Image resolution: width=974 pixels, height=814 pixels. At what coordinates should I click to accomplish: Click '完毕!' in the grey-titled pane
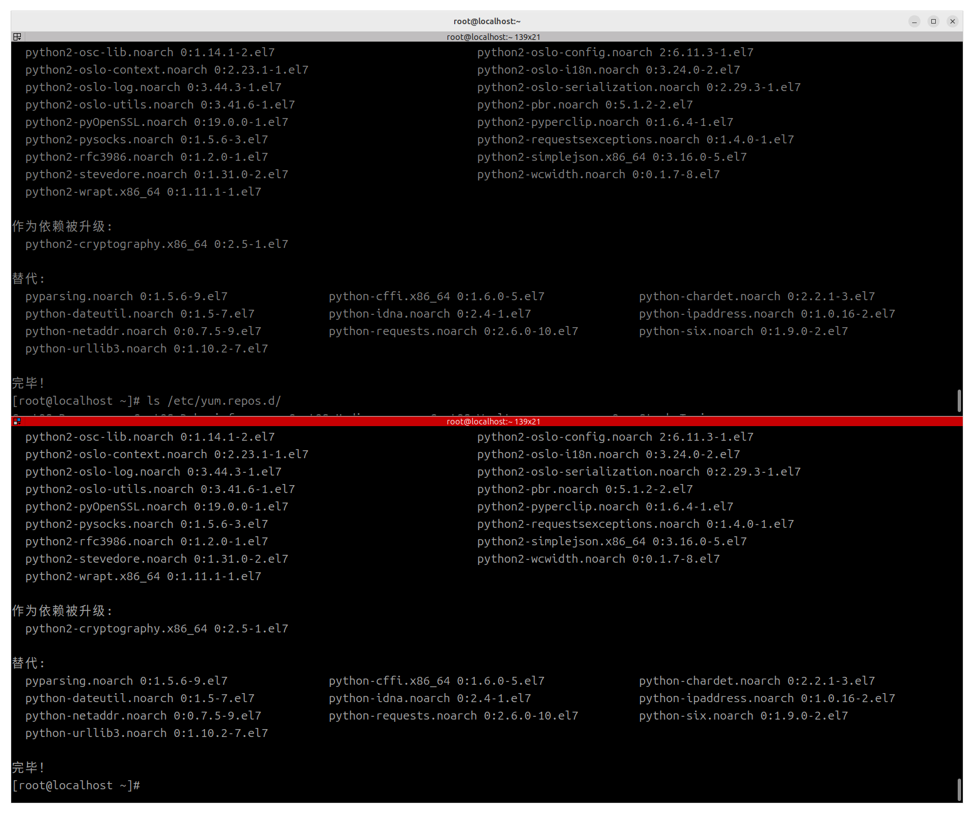click(x=28, y=383)
